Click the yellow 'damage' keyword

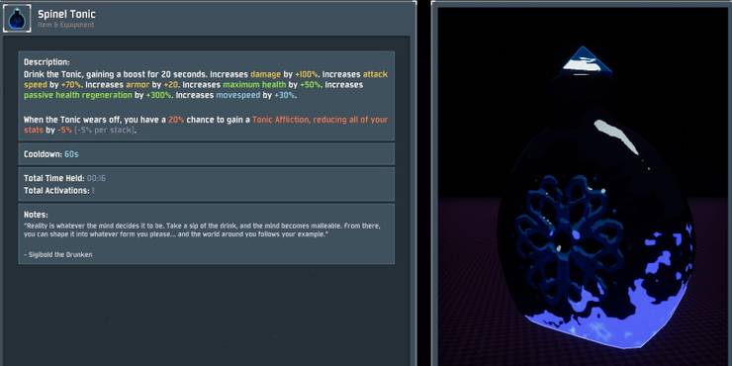[266, 74]
